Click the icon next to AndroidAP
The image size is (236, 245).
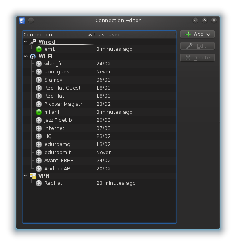coord(39,169)
